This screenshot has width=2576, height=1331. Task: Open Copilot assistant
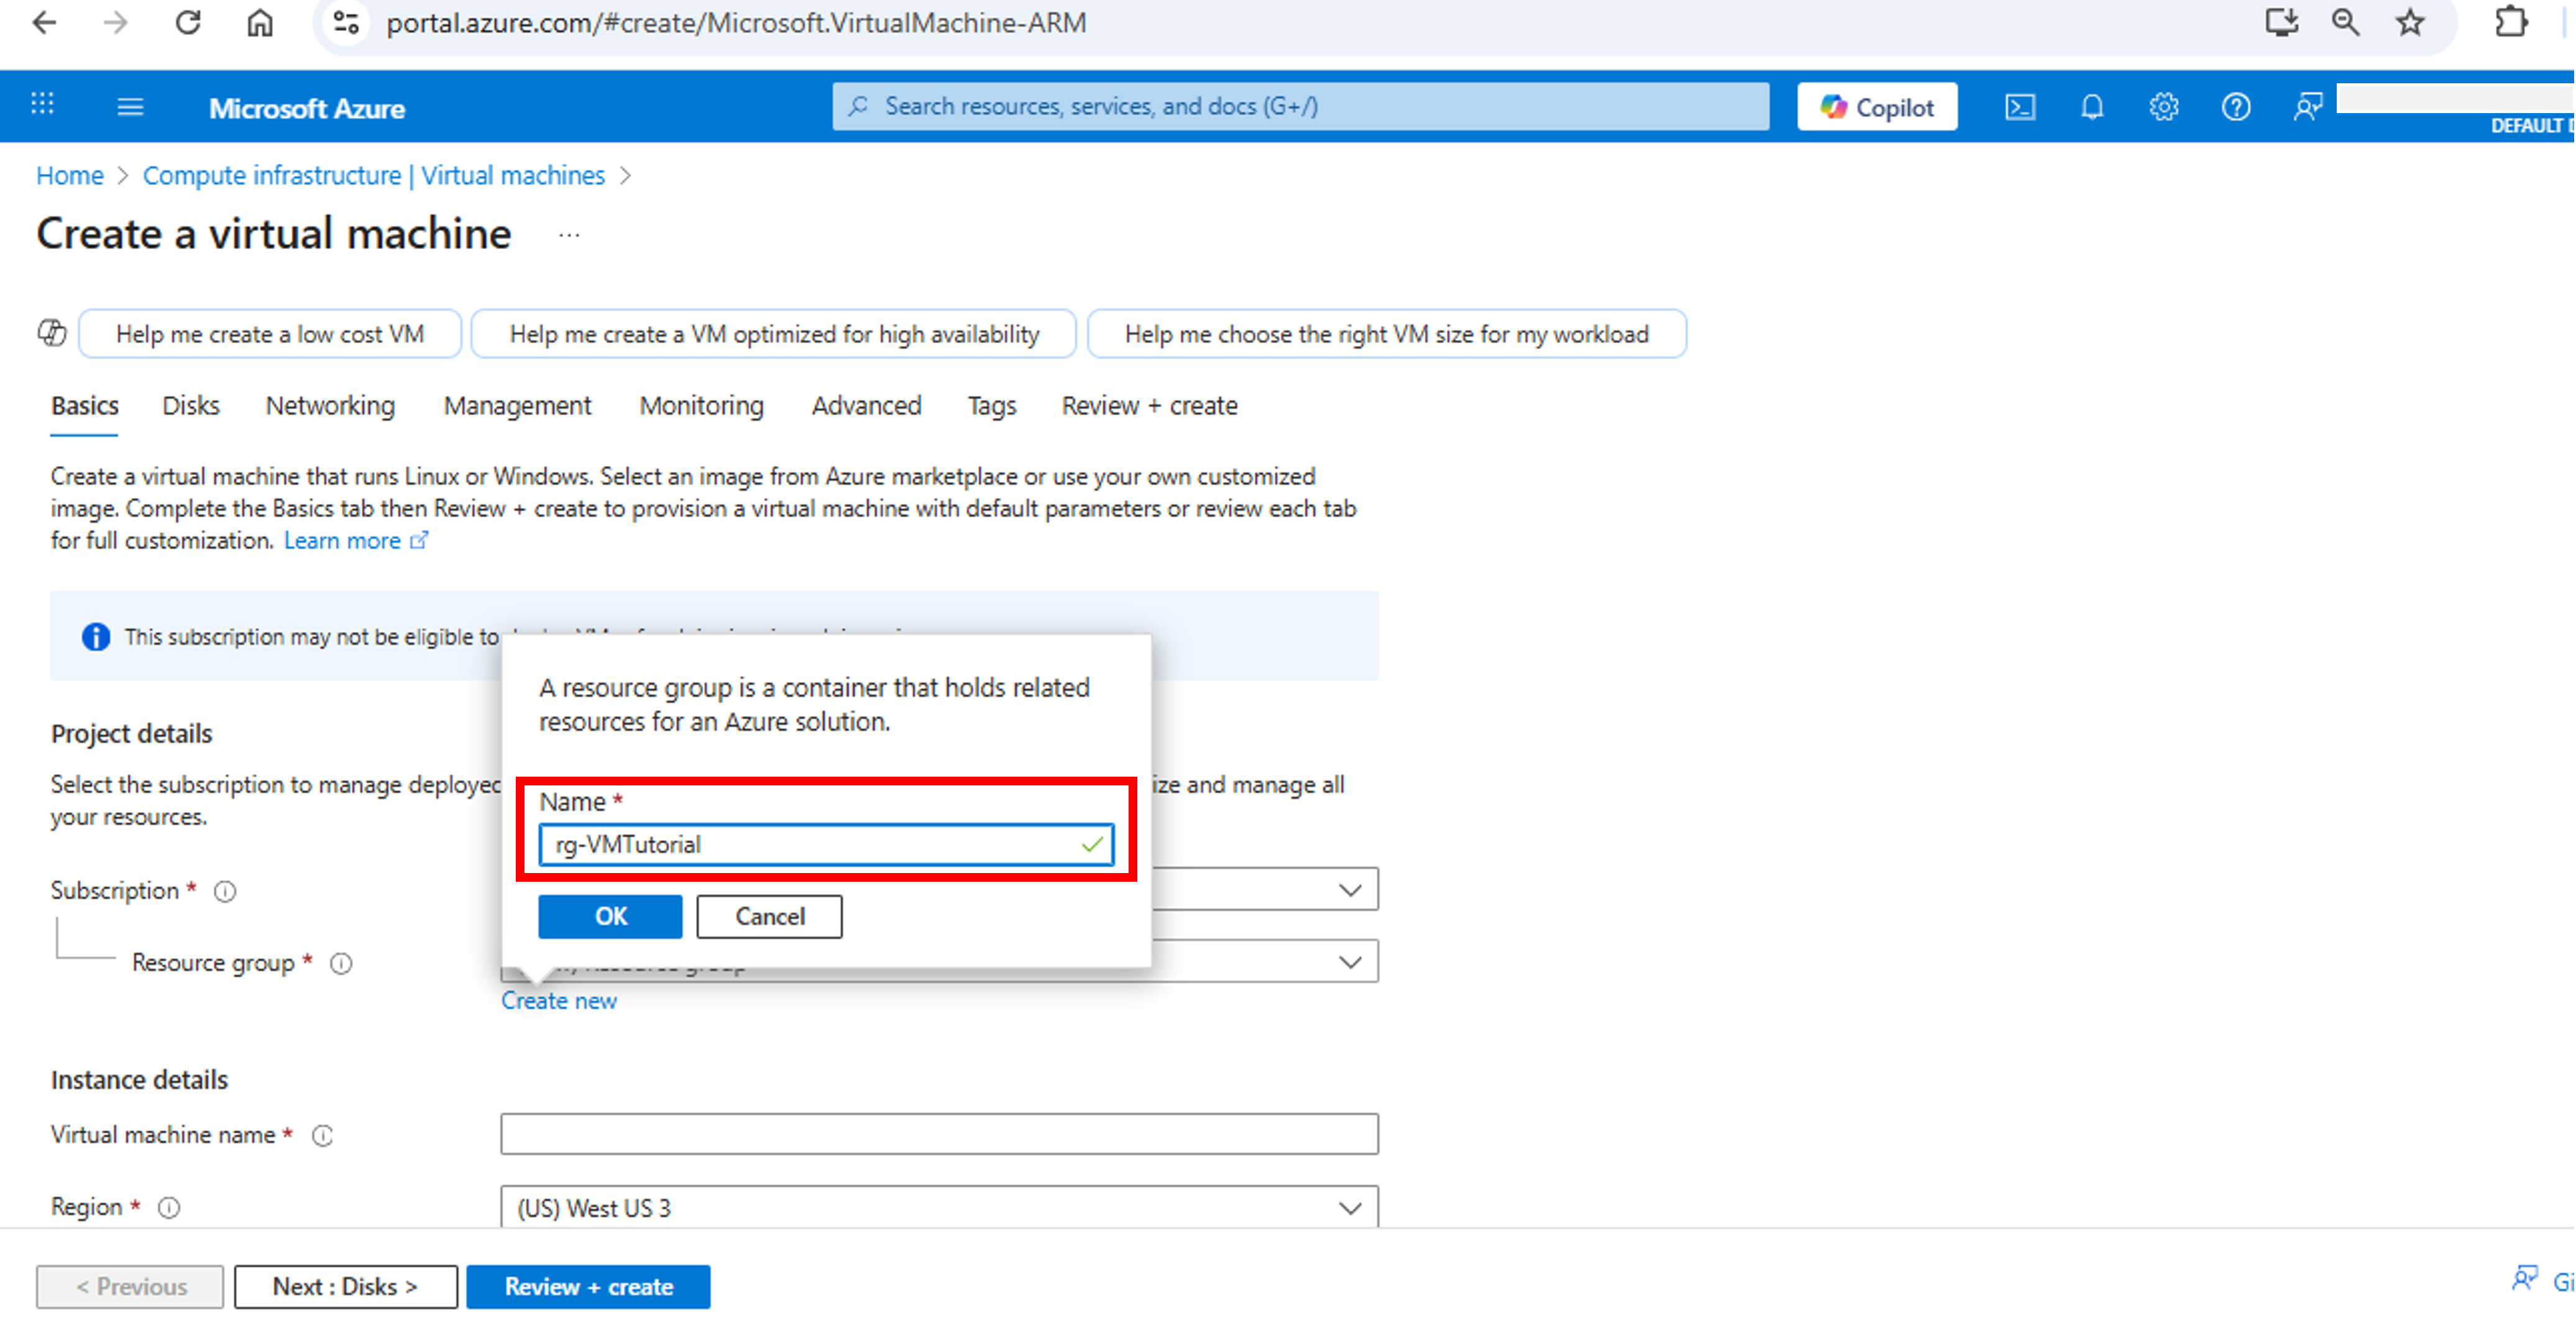1878,106
